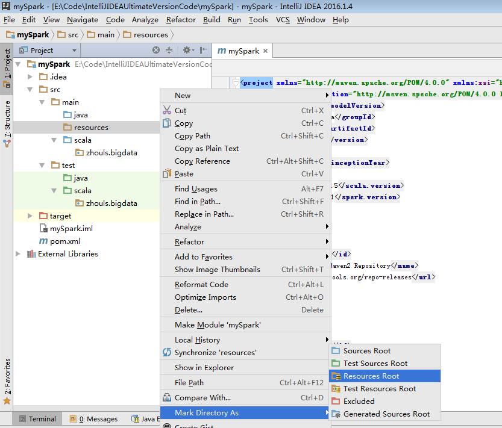502x428 pixels.
Task: Click the target folder icon
Action: tap(43, 216)
